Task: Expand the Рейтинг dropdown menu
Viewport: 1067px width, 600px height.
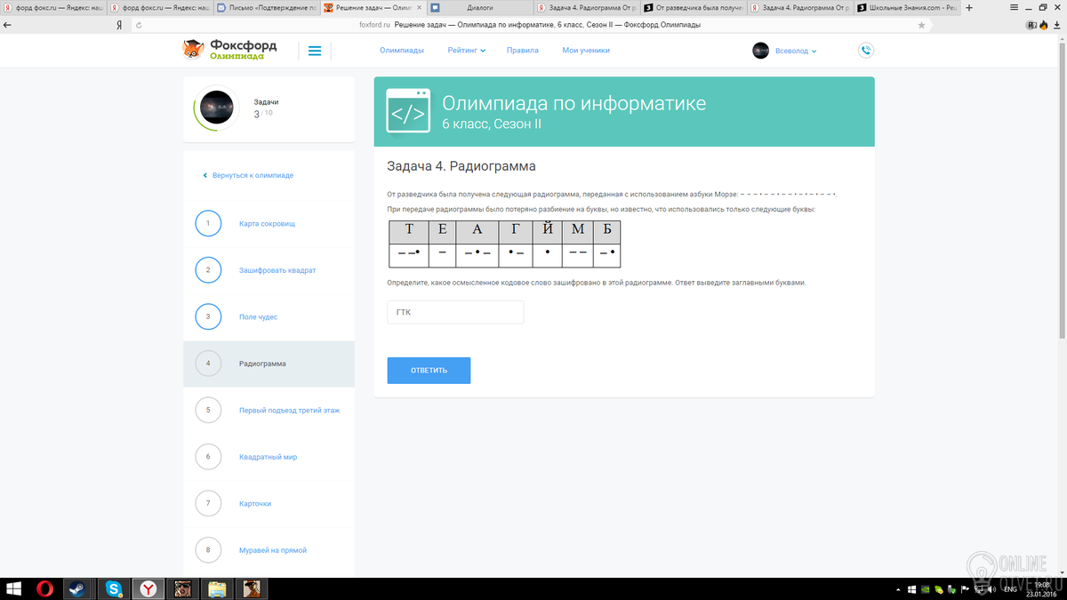Action: coord(466,51)
